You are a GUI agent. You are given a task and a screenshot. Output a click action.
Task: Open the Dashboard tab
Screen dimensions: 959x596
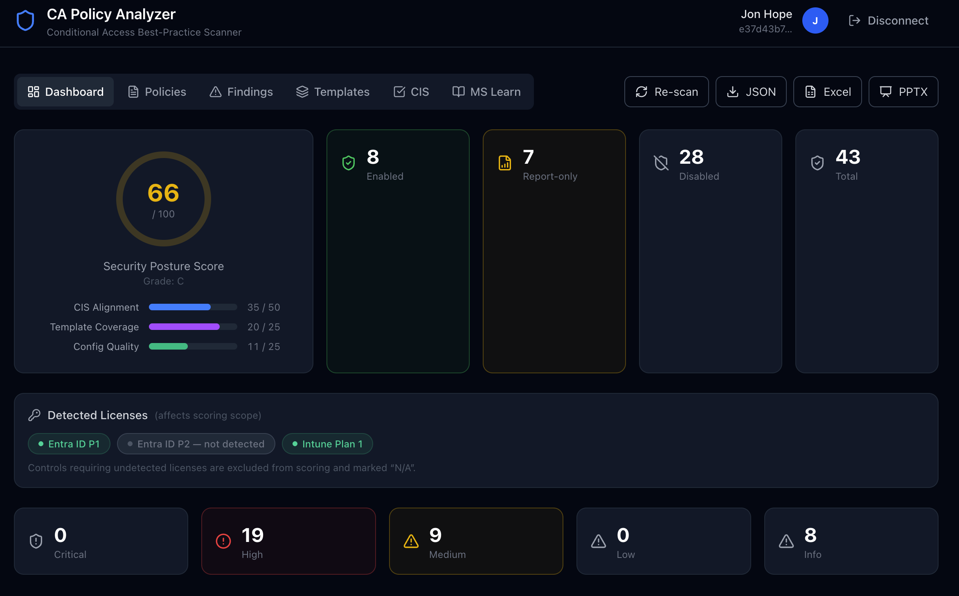point(65,92)
